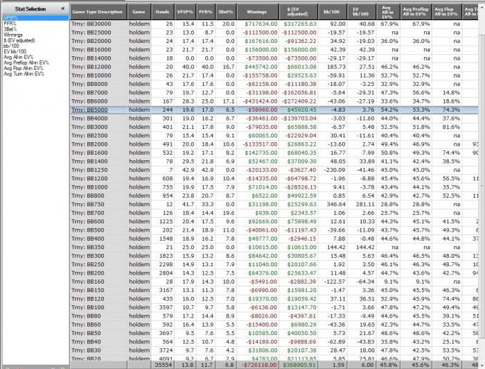485x369 pixels.
Task: Click winnings value $717634.00
Action: (x=261, y=24)
